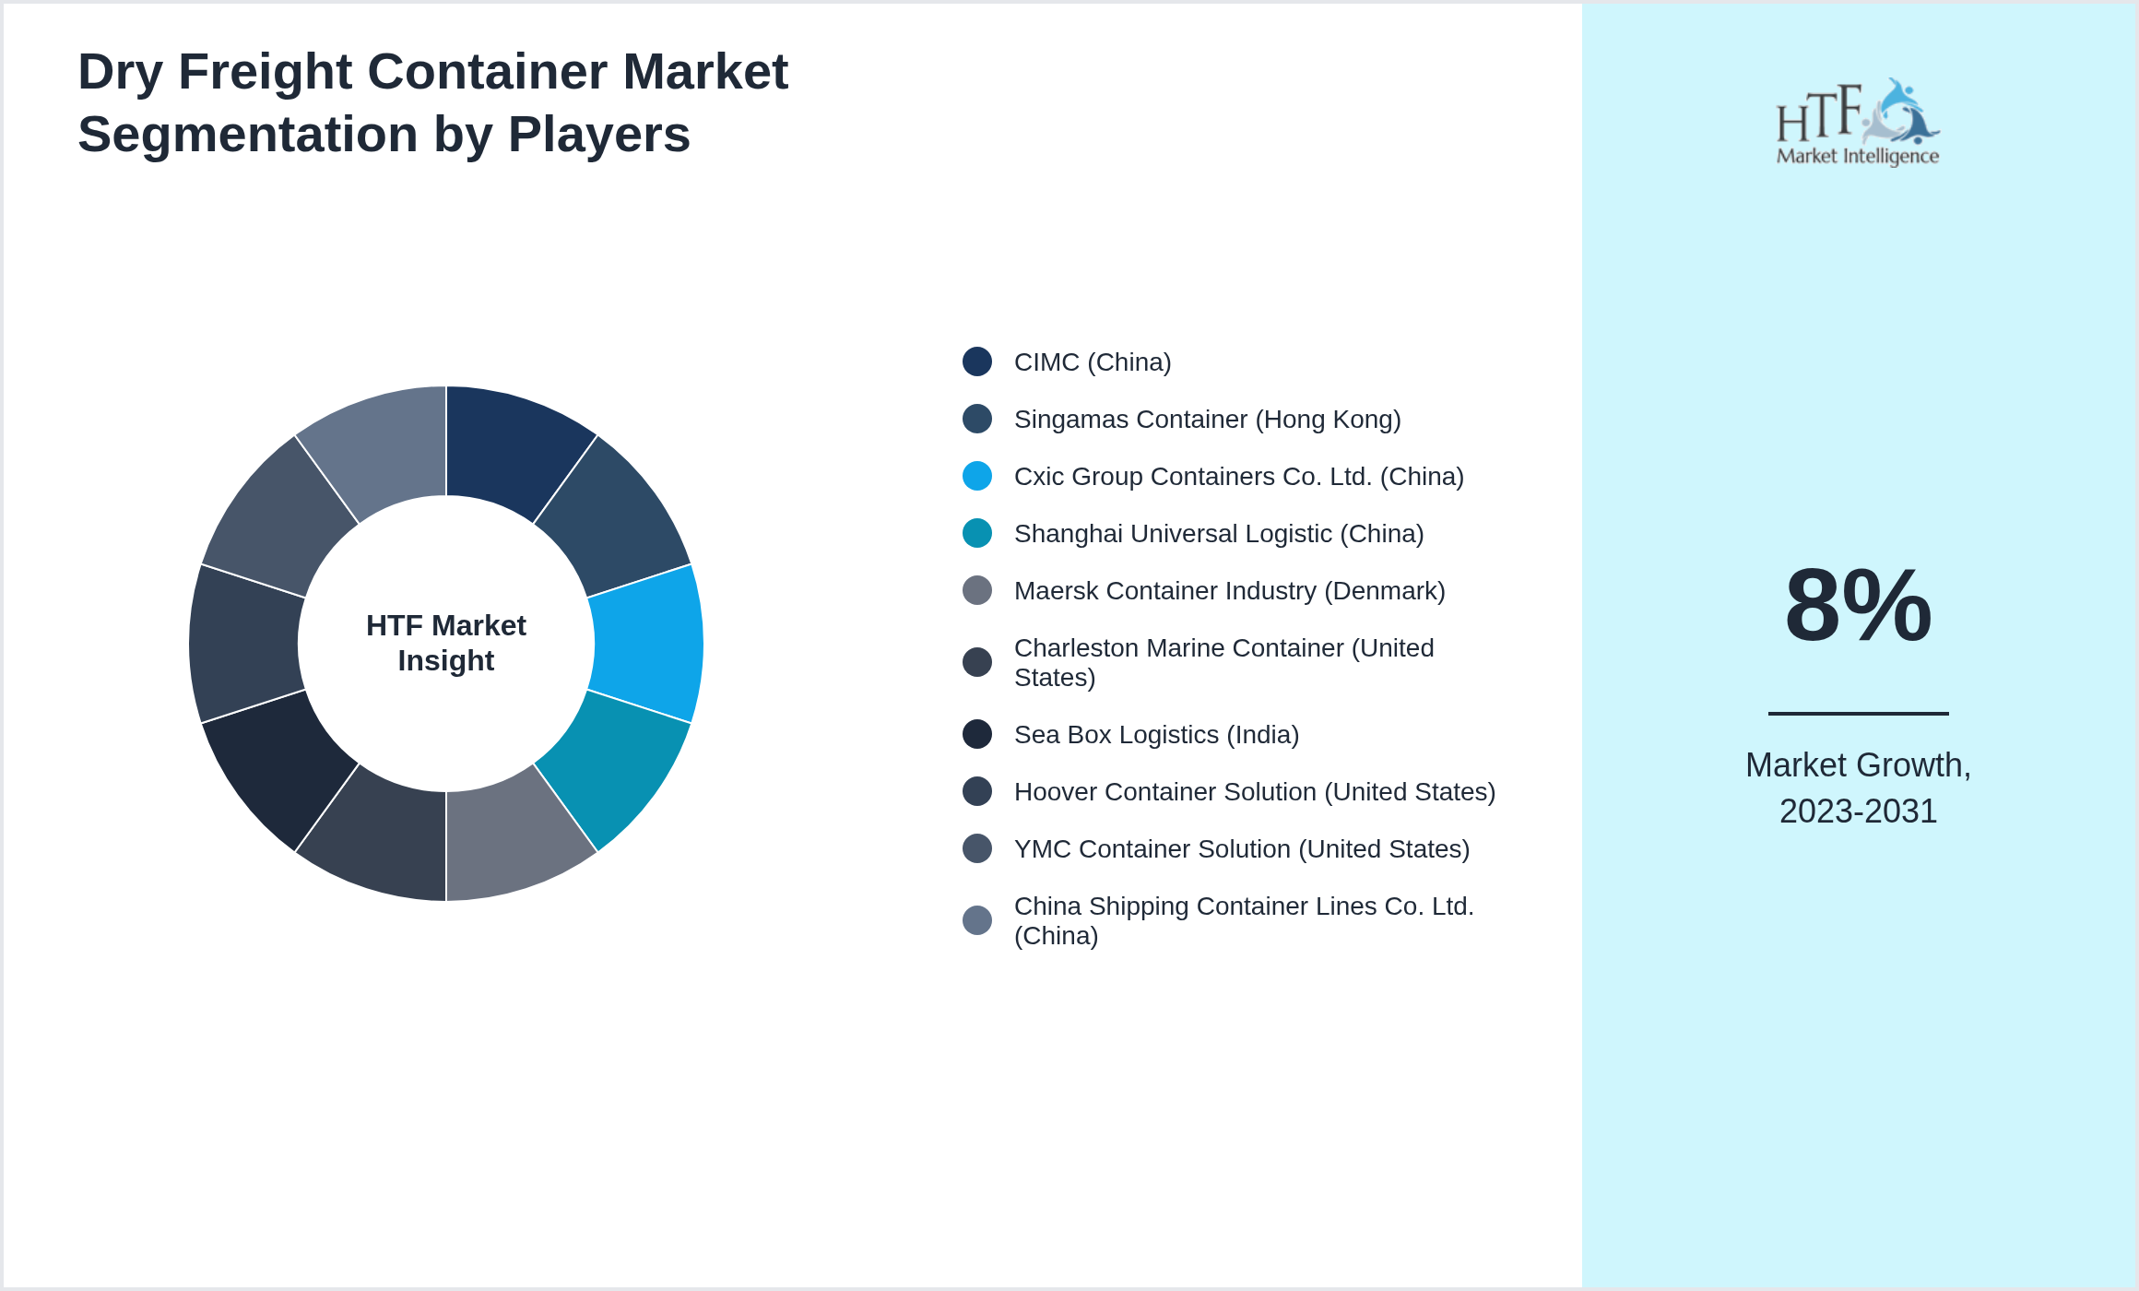Click the Singamas Container legend color dot
Screen dimensions: 2139x1291
(977, 419)
